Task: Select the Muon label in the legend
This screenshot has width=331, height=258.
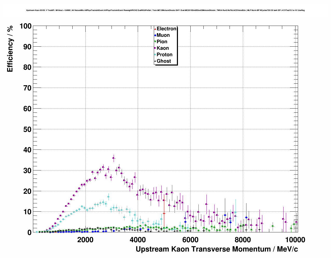Action: (163, 35)
